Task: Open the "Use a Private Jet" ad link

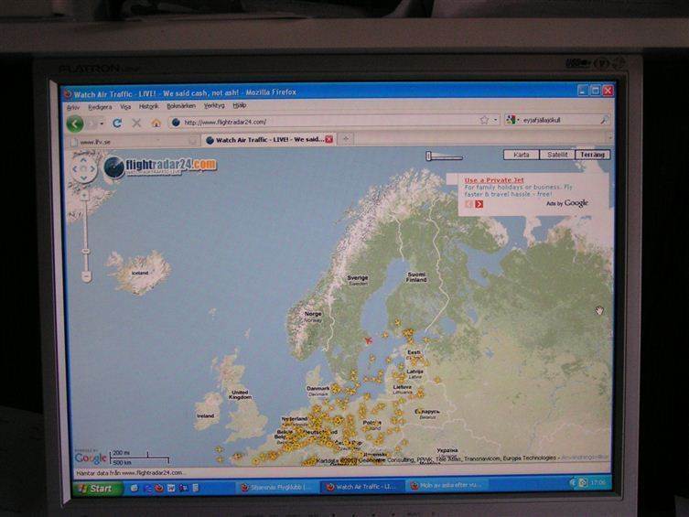Action: click(x=493, y=180)
